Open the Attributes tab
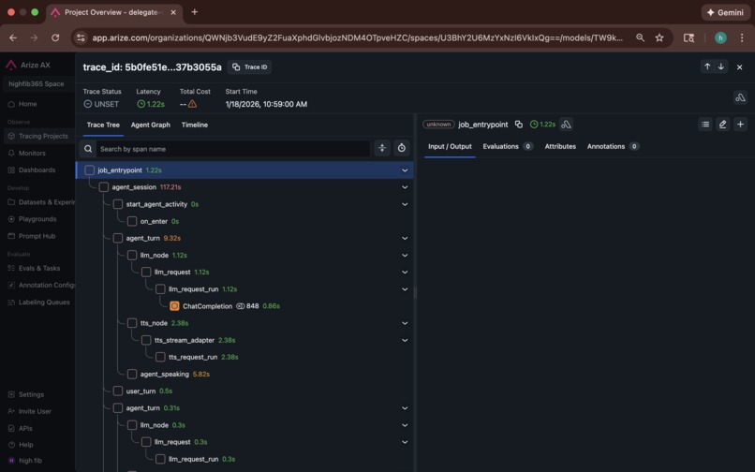755x472 pixels. (x=560, y=146)
